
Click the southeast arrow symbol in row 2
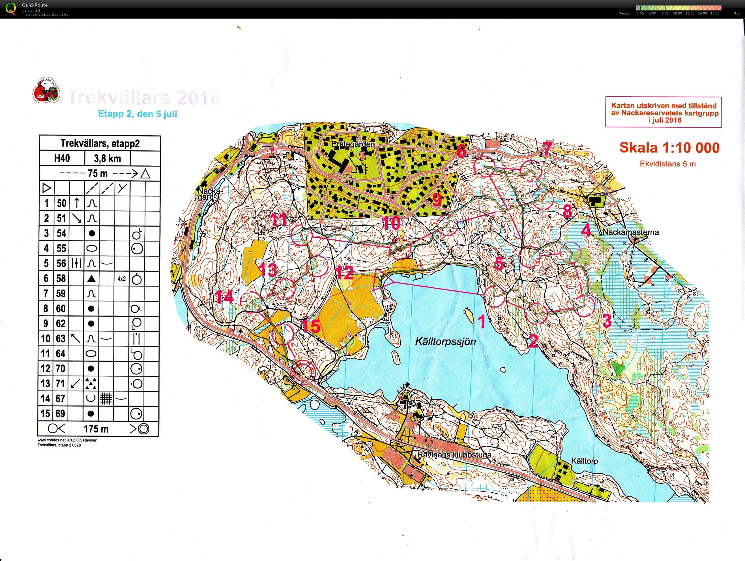point(77,218)
